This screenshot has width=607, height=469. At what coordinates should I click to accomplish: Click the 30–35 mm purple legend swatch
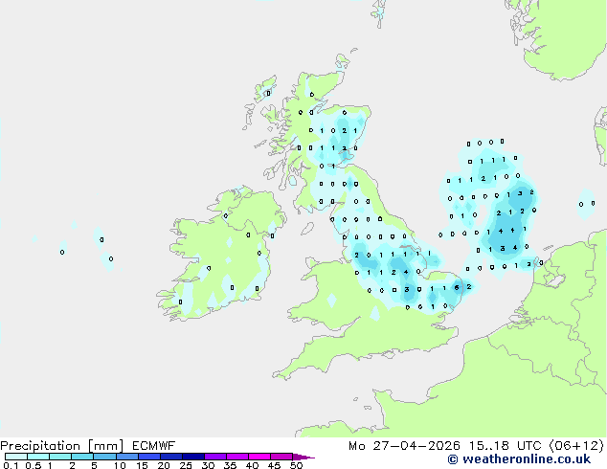pos(215,457)
